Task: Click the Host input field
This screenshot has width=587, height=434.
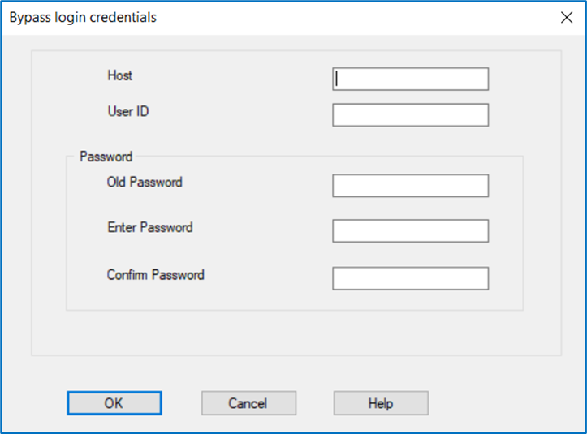Action: tap(410, 79)
